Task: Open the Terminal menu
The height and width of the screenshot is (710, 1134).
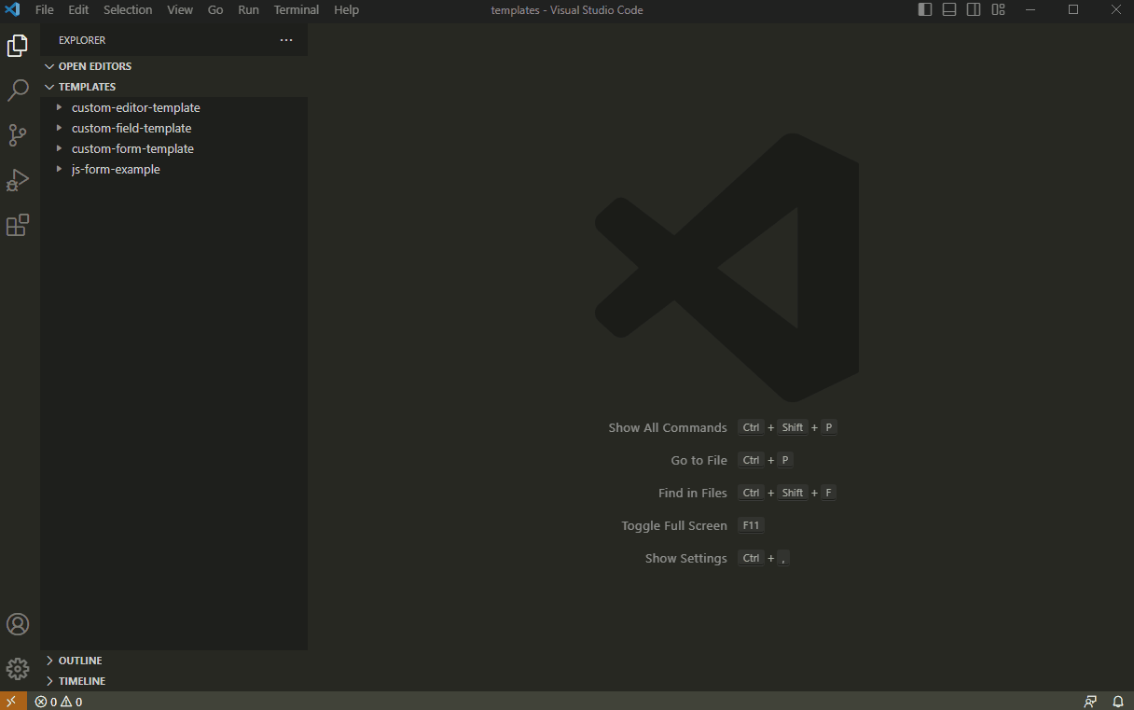Action: [296, 9]
